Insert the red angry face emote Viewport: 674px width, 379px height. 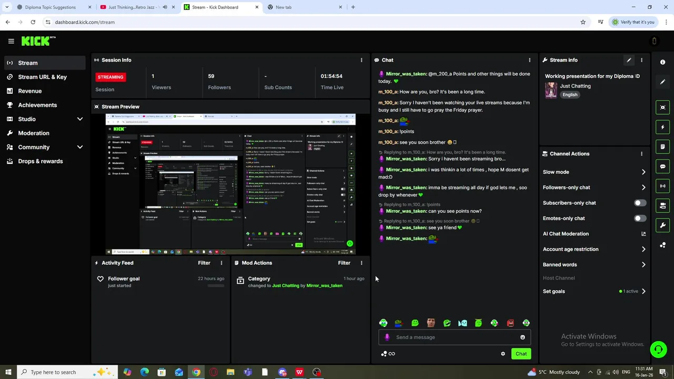(510, 323)
